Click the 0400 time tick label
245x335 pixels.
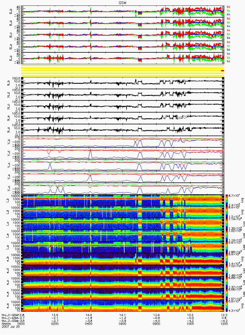88,324
